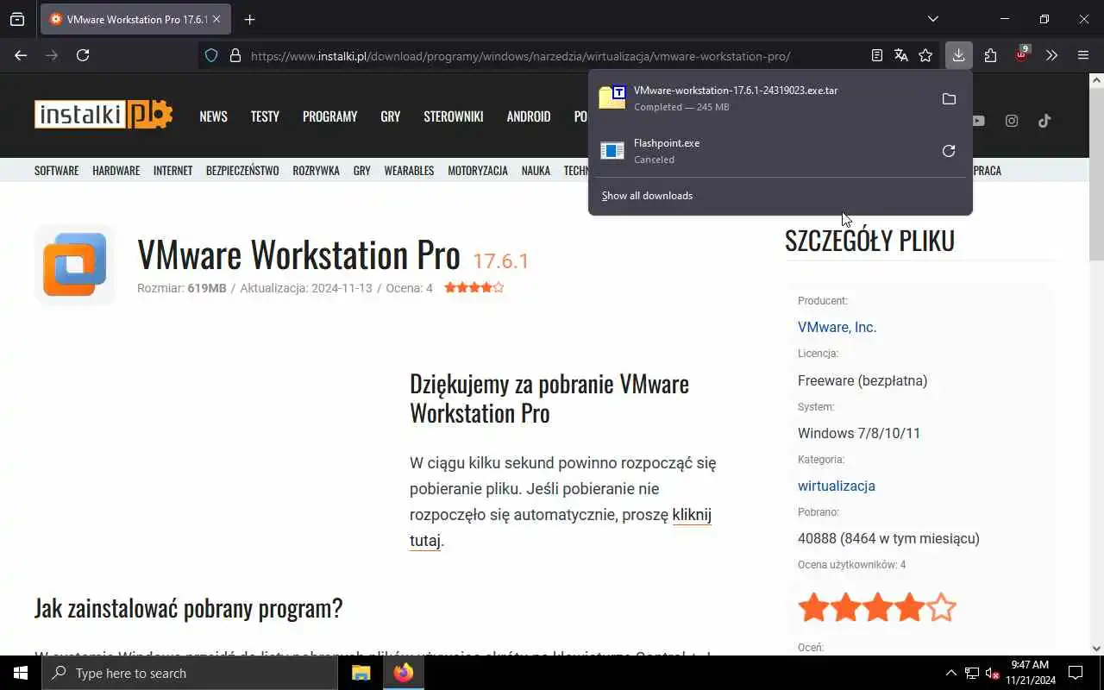Image resolution: width=1104 pixels, height=690 pixels.
Task: Open the TESTY menu item
Action: [265, 116]
